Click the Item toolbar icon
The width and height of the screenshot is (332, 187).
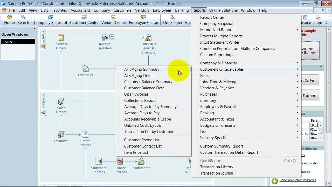pos(318,20)
